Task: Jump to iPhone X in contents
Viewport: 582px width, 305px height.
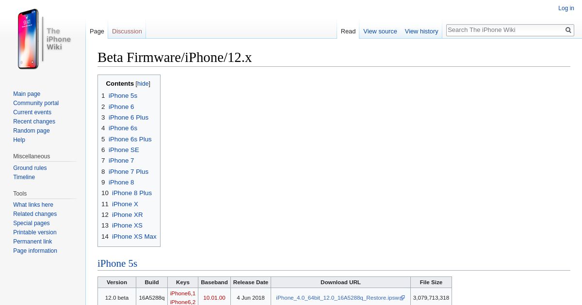Action: pos(125,204)
